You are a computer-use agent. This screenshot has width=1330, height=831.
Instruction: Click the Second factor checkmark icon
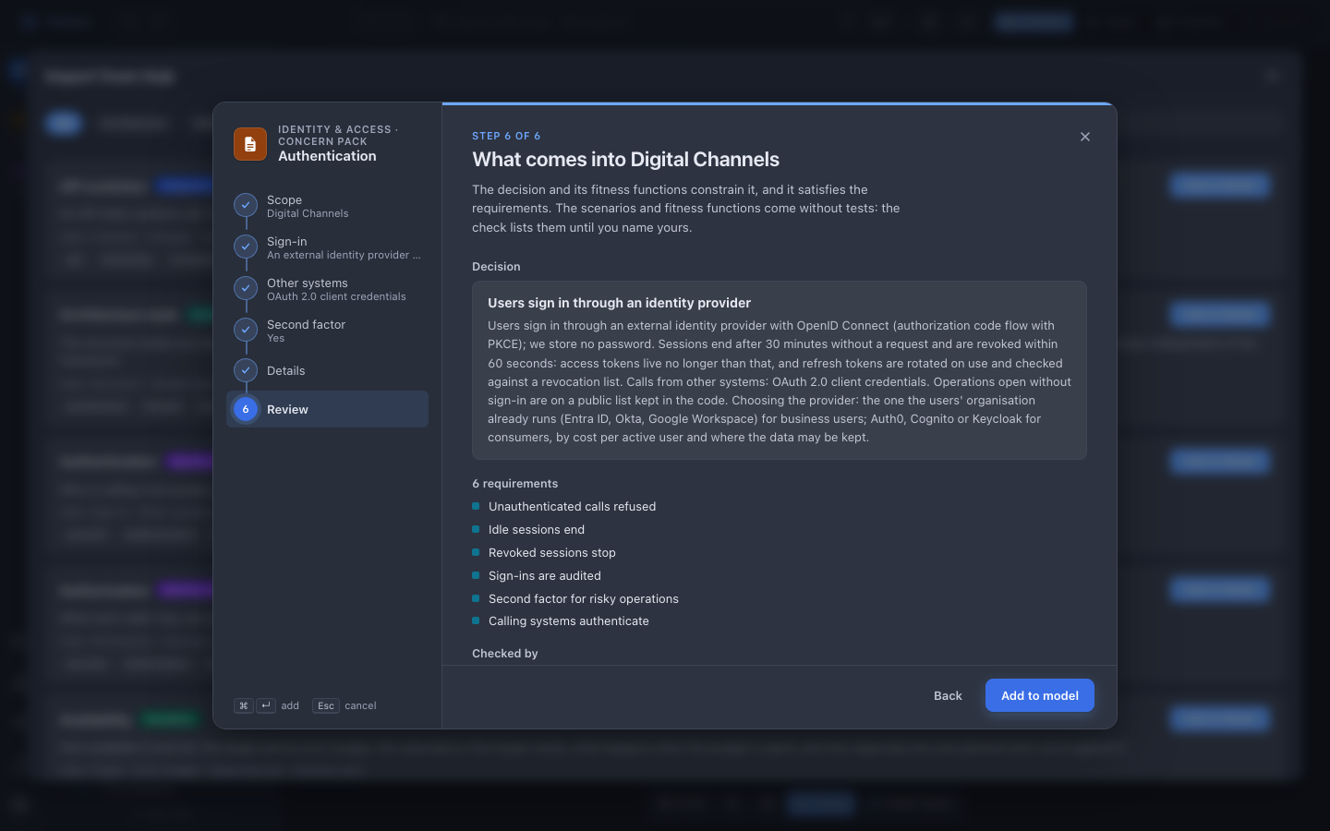[x=246, y=330]
